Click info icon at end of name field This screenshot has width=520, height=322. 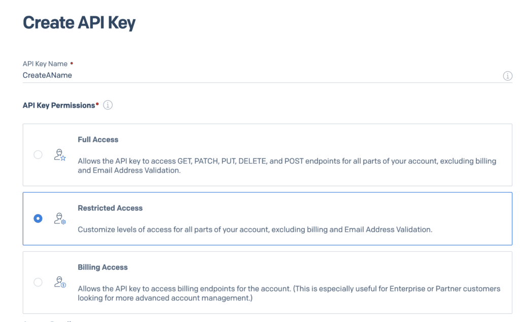[x=507, y=76]
